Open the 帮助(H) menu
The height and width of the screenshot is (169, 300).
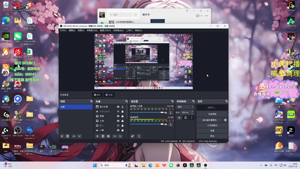point(138,30)
